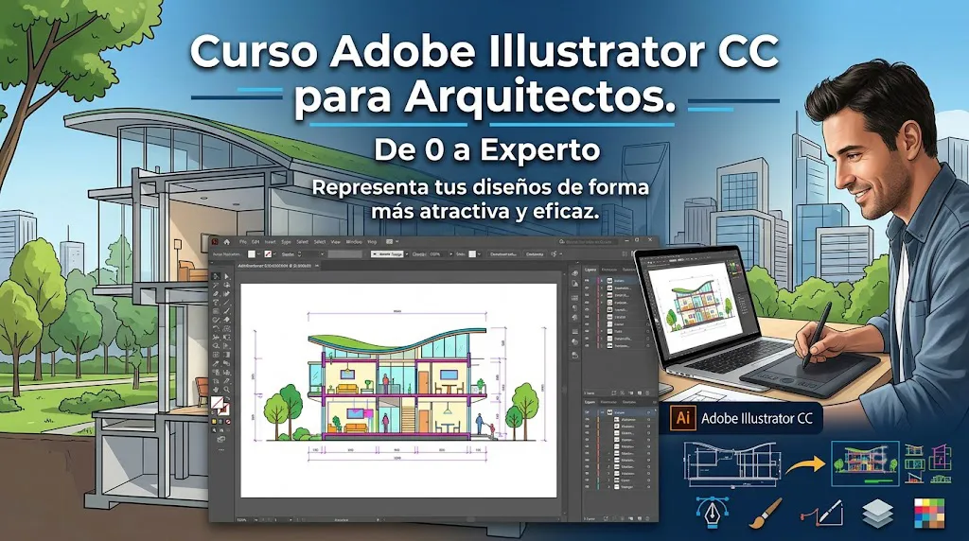Select the Gradient tool
The height and width of the screenshot is (541, 969).
pyautogui.click(x=227, y=355)
